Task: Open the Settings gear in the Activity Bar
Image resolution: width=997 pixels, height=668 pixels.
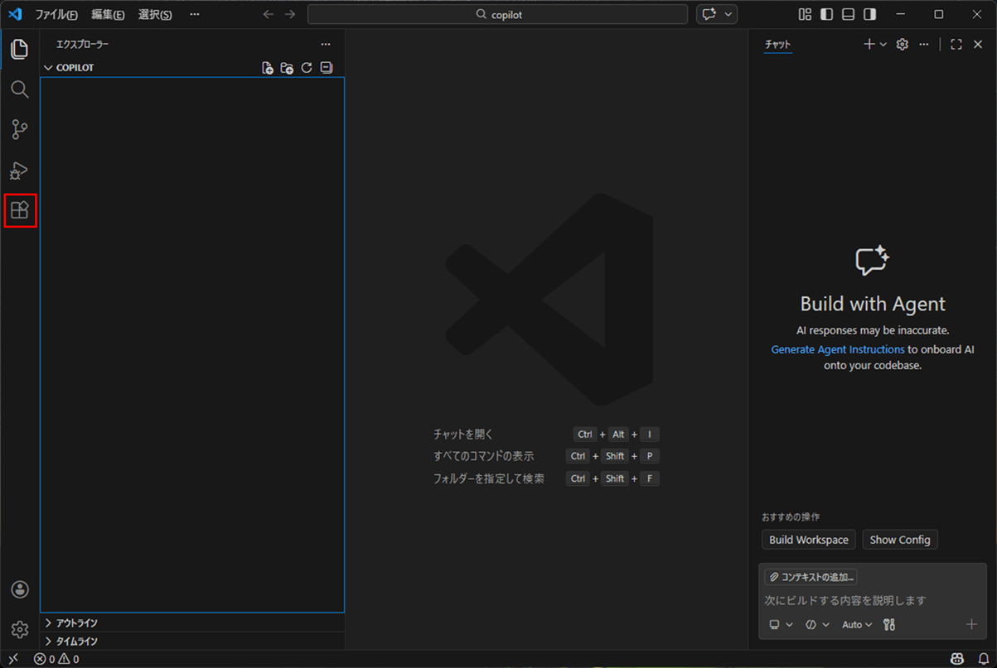Action: [x=20, y=629]
